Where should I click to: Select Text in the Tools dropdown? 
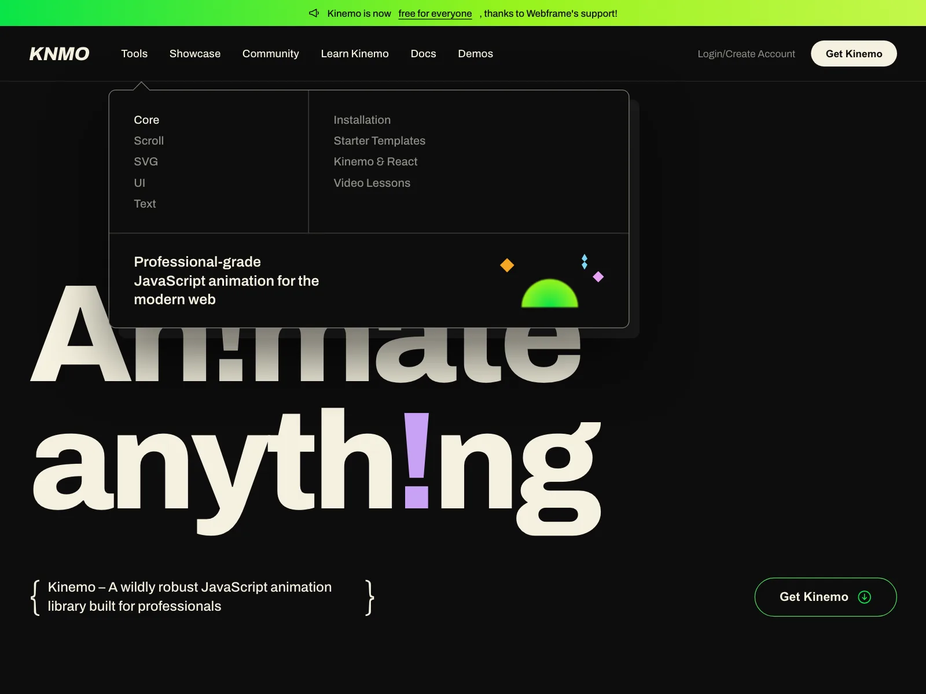(145, 204)
